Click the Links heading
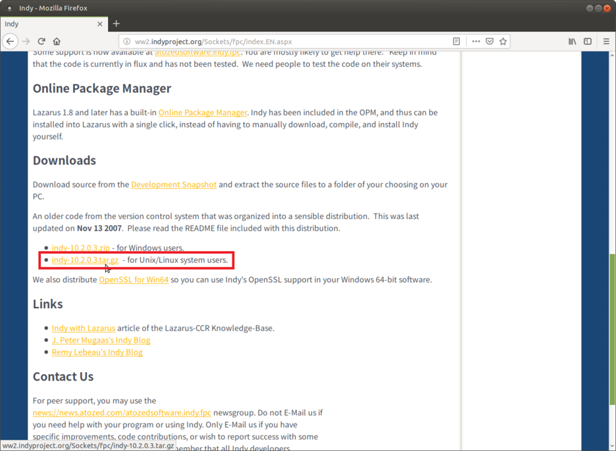This screenshot has height=451, width=616. [47, 304]
